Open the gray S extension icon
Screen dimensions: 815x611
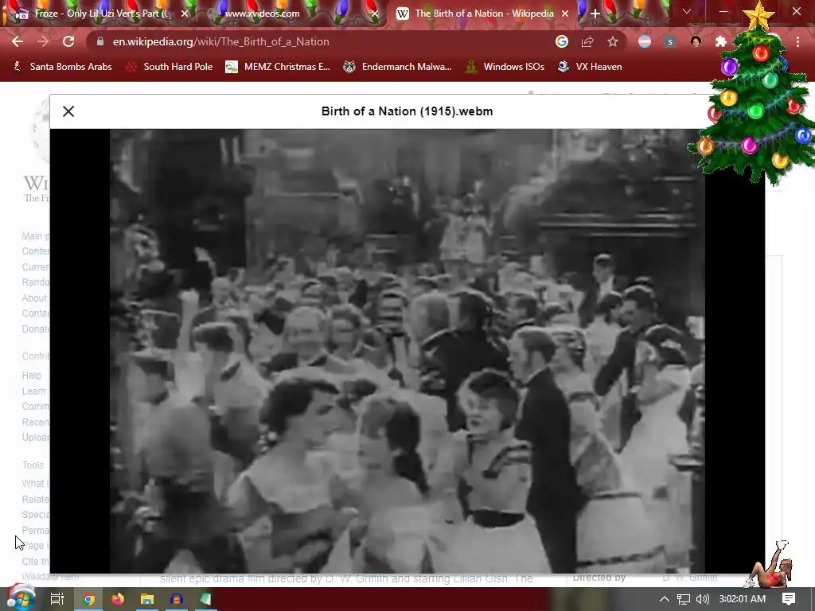click(670, 41)
